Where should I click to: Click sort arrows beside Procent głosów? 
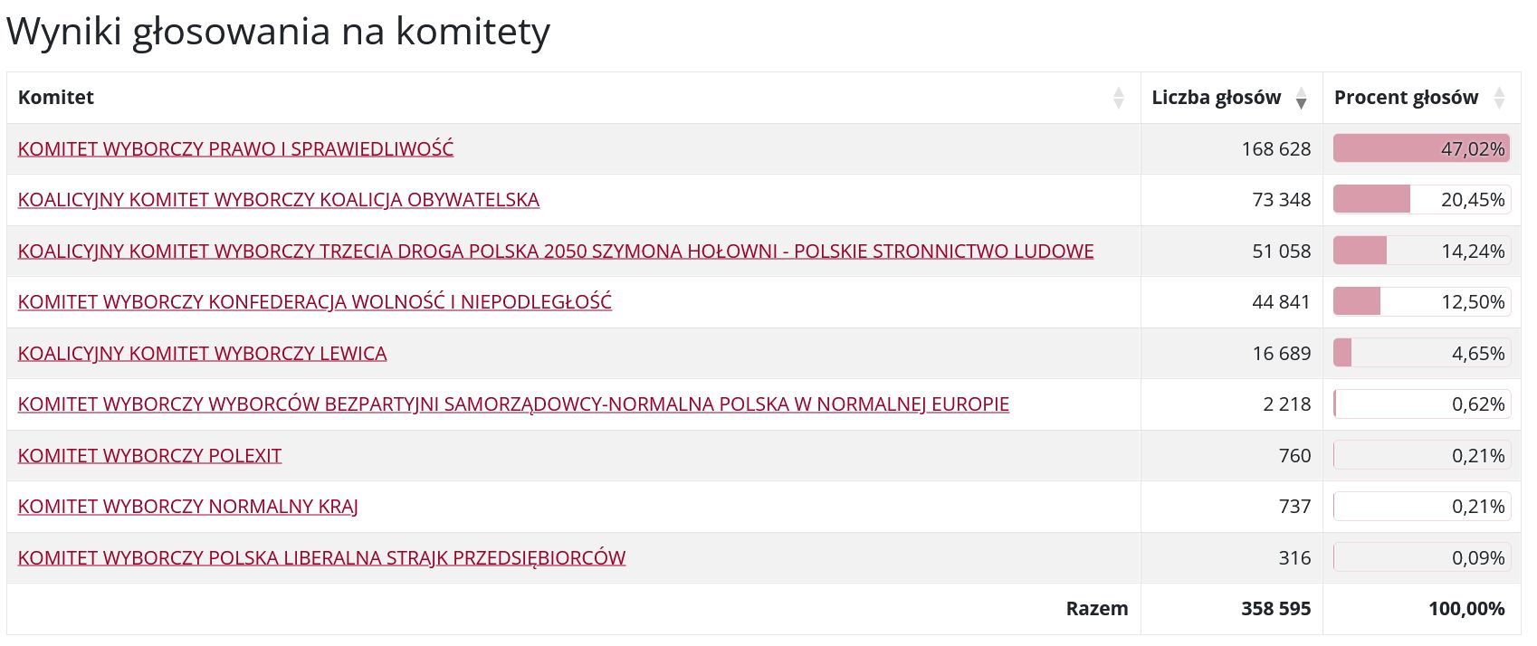tap(1499, 98)
